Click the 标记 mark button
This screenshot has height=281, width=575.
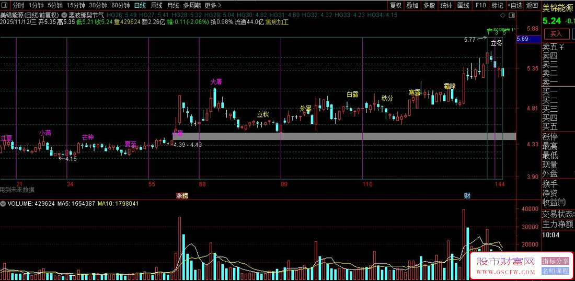coord(497,6)
